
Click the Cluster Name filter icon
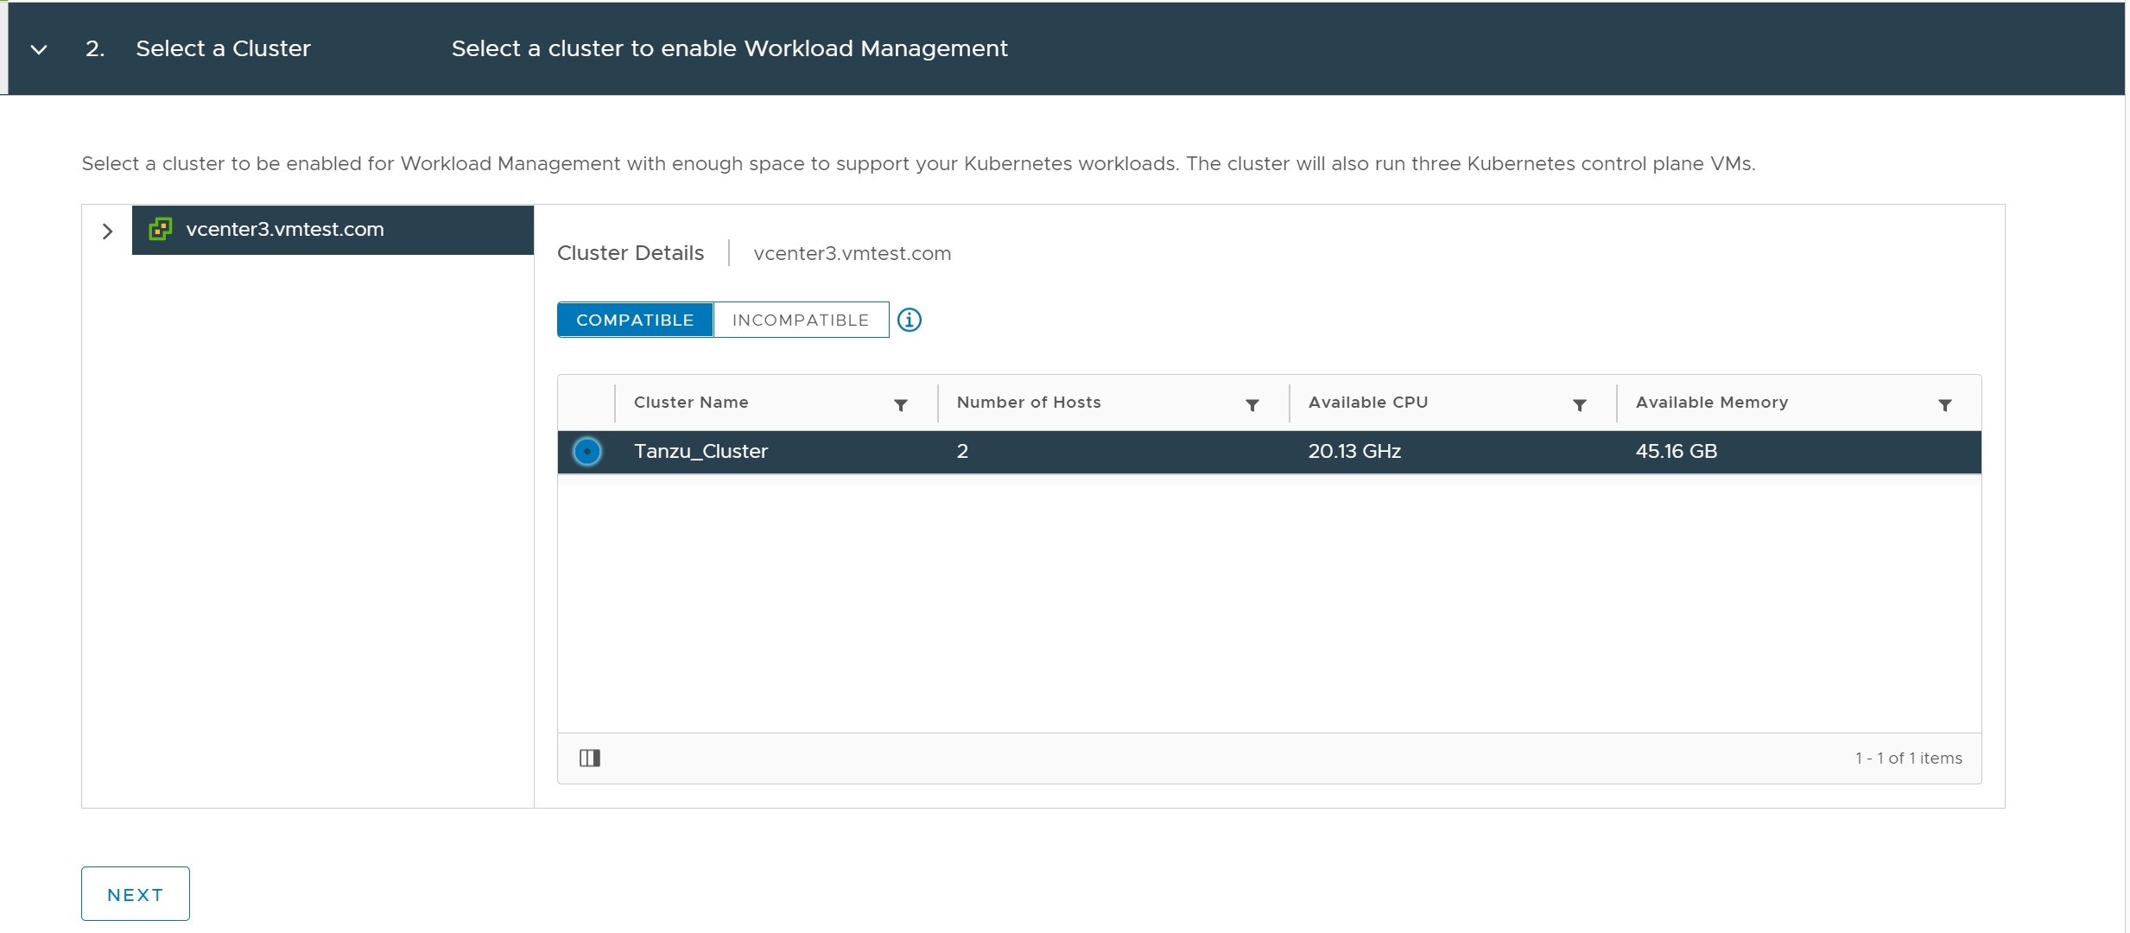pos(900,405)
